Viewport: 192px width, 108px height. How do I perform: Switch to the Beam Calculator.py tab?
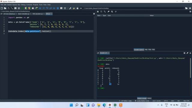click(24, 14)
